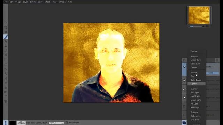The image size is (223, 125).
Task: Enable the bottom Background layer visibility checkbox
Action: click(x=184, y=115)
